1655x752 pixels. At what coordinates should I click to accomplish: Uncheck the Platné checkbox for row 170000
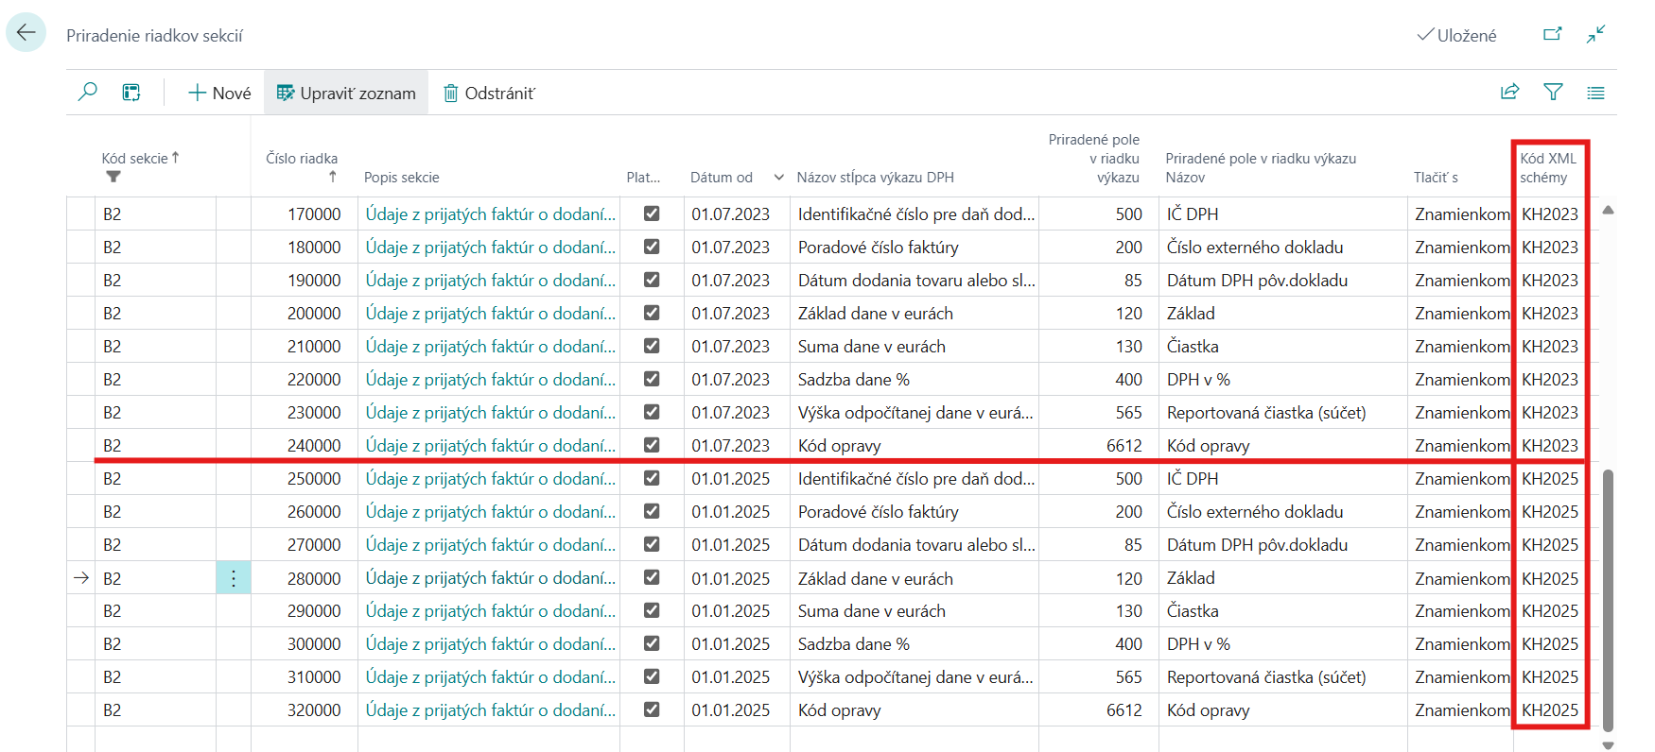(652, 214)
